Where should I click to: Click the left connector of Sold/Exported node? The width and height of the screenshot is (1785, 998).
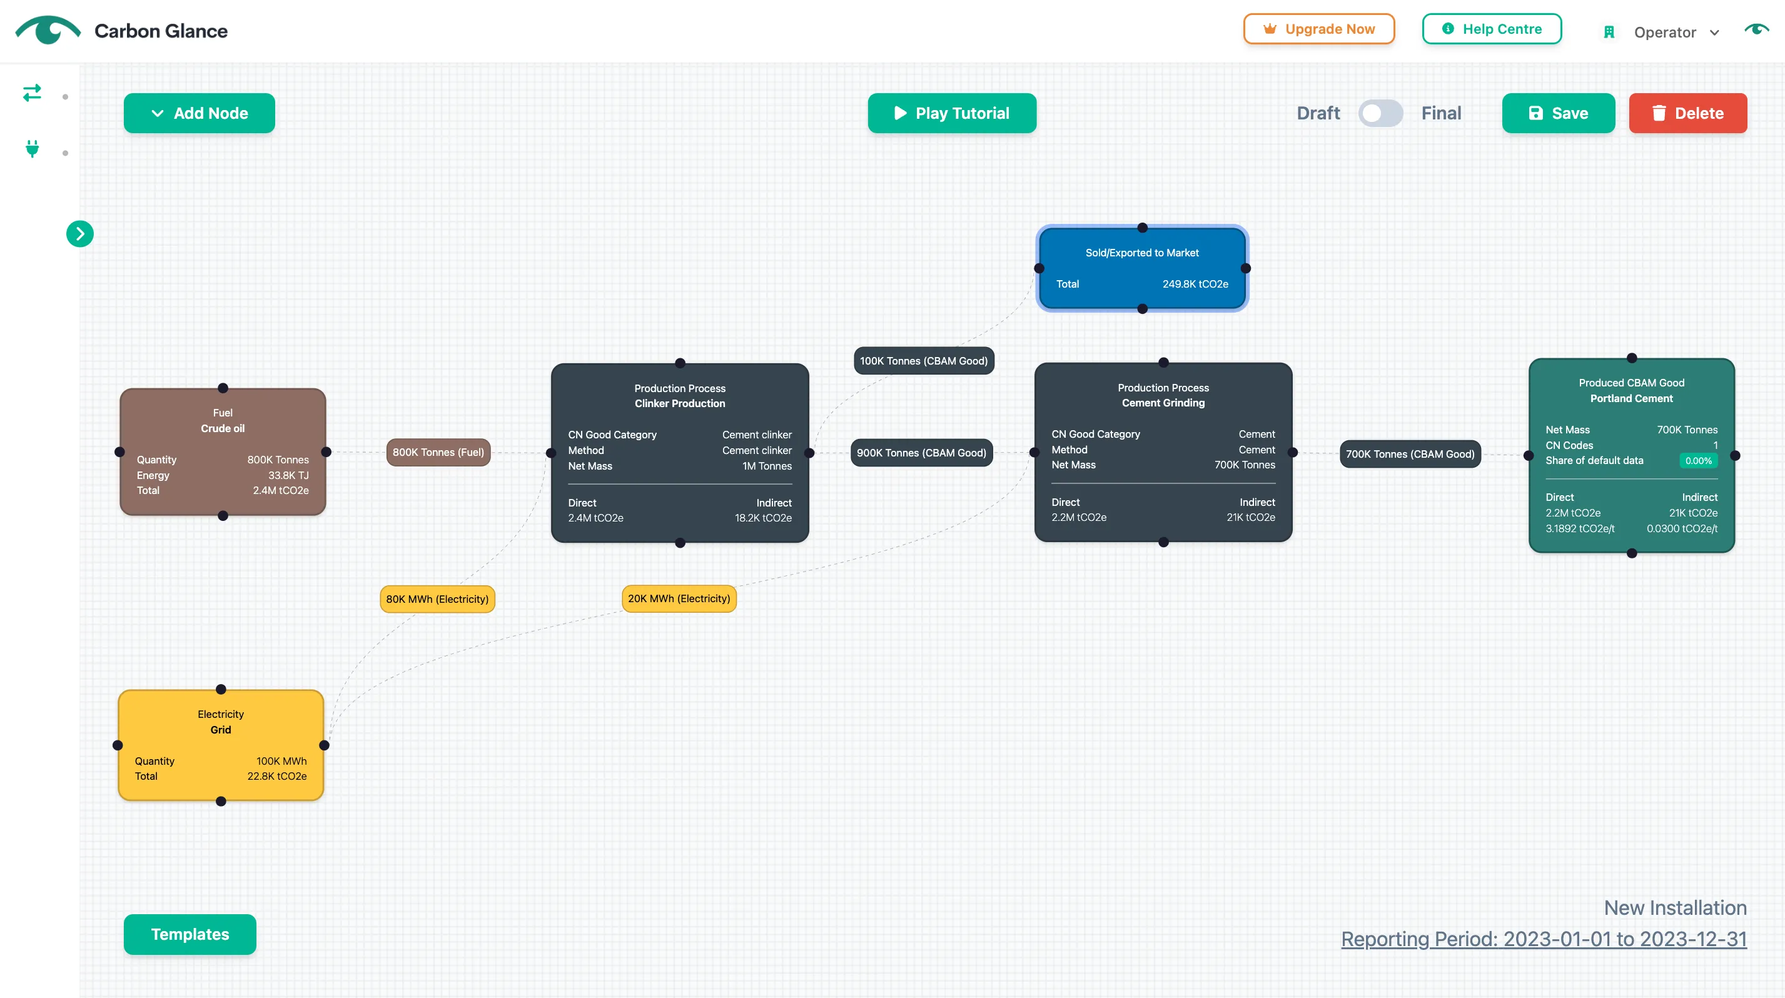click(x=1039, y=269)
